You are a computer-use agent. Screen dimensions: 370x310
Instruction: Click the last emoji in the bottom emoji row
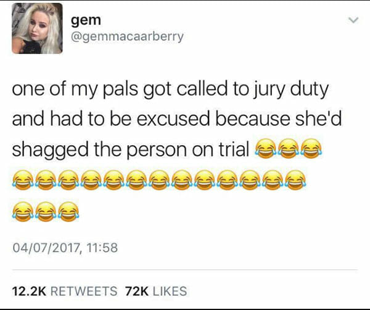(x=68, y=212)
